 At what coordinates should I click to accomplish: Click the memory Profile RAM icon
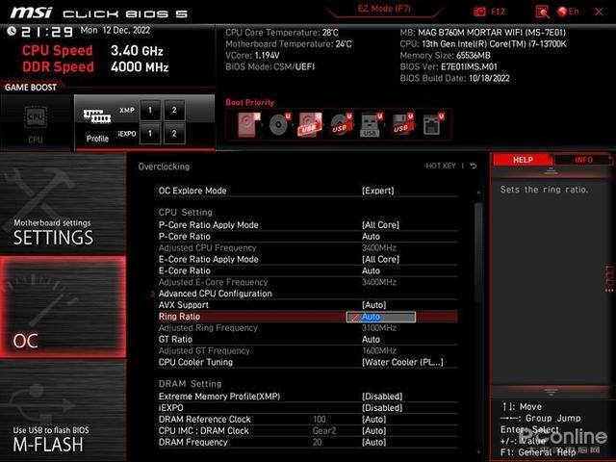pos(97,116)
